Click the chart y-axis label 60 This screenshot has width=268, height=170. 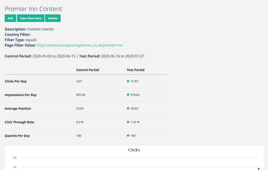(15, 158)
